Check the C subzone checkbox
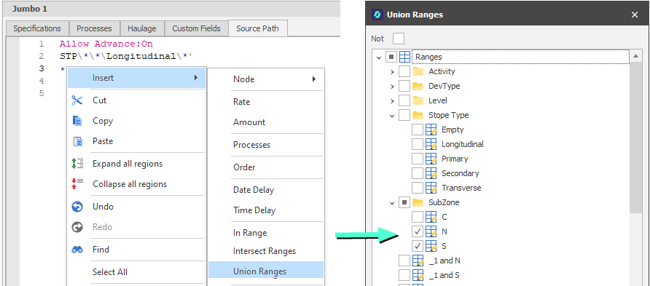Image resolution: width=650 pixels, height=286 pixels. pos(418,217)
